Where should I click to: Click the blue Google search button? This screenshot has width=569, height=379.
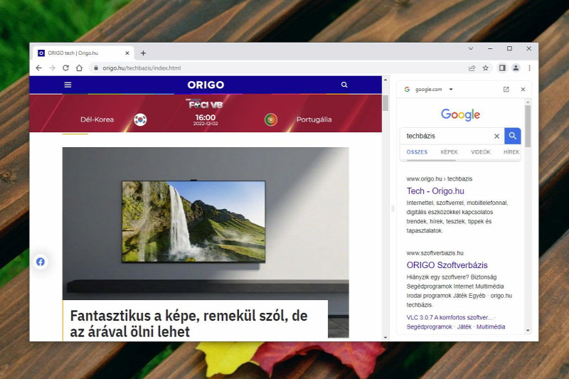512,136
